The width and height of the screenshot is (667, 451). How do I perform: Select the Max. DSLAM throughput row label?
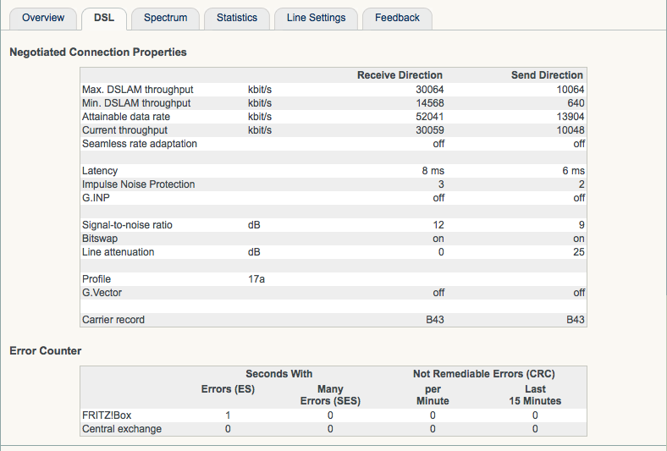(x=137, y=90)
